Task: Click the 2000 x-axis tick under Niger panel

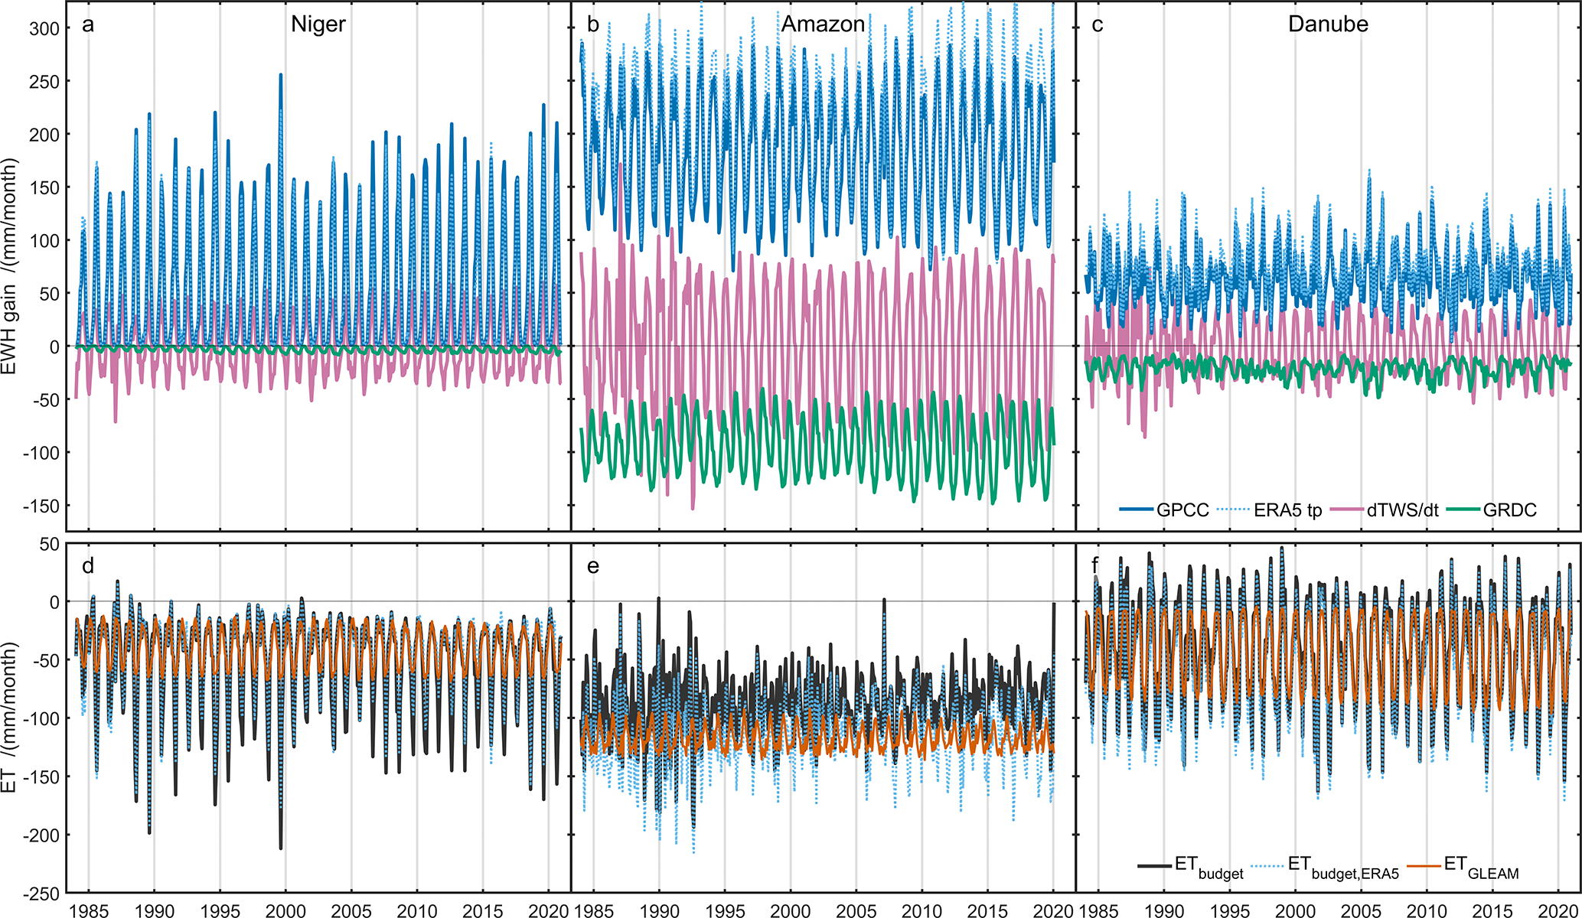Action: pyautogui.click(x=285, y=910)
